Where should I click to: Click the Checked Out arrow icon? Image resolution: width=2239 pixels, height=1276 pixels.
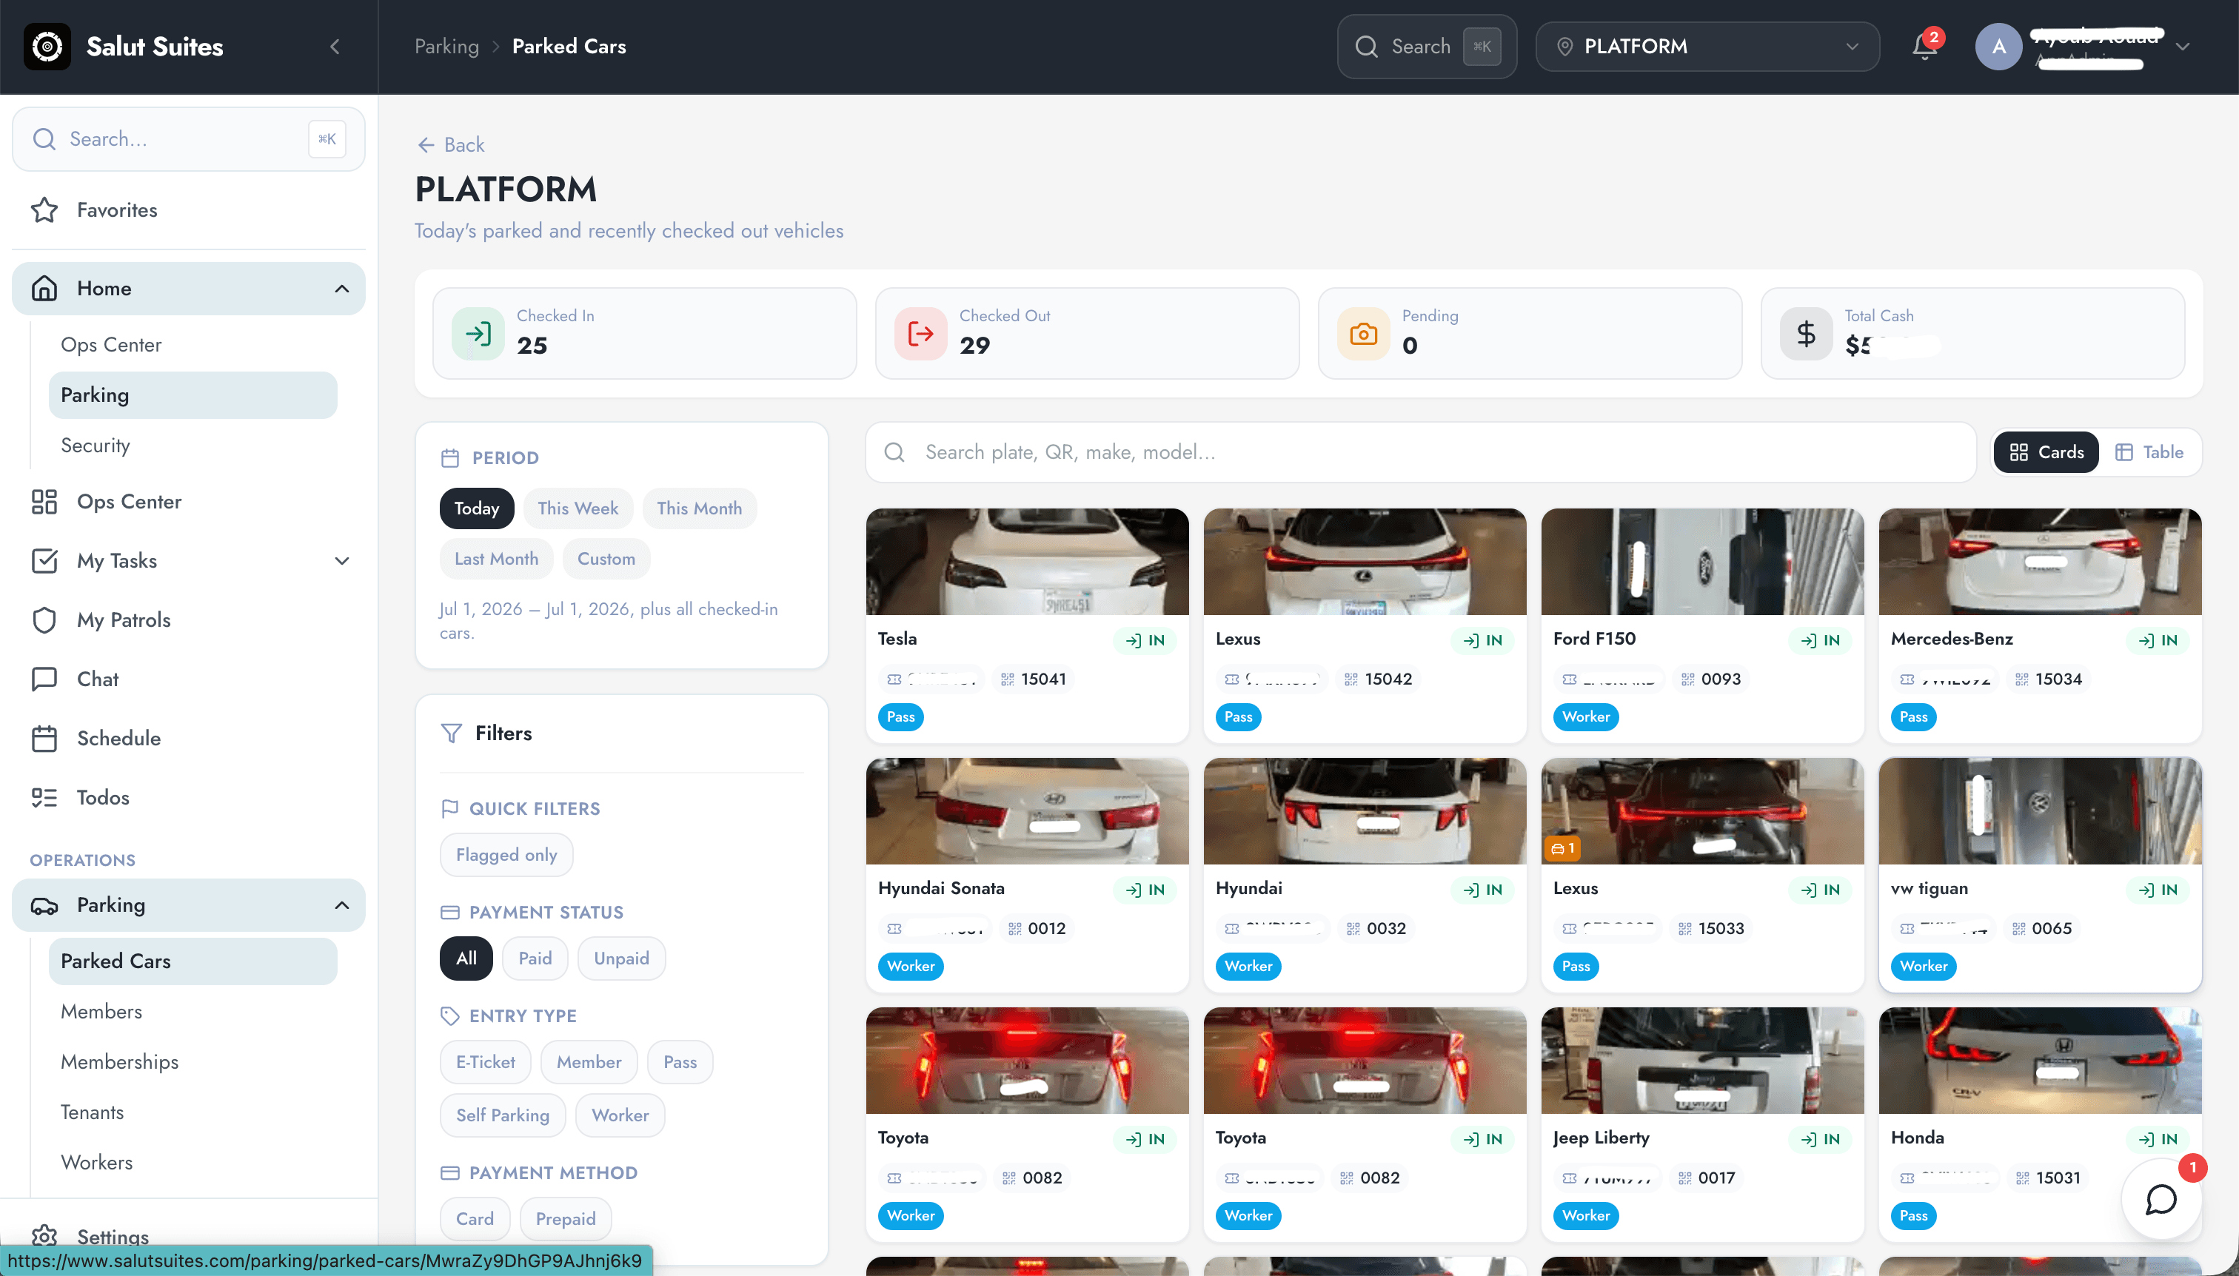click(x=920, y=334)
